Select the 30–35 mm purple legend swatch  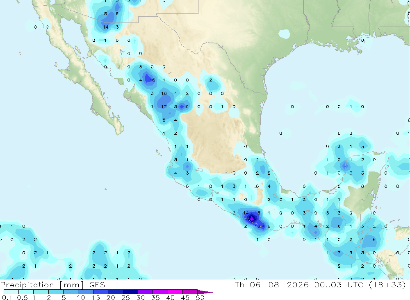(146, 292)
